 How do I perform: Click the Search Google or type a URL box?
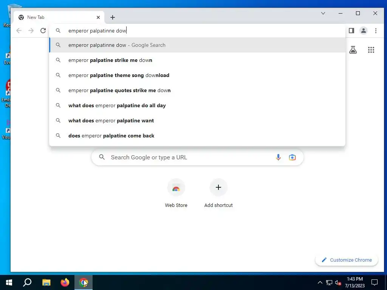point(197,157)
